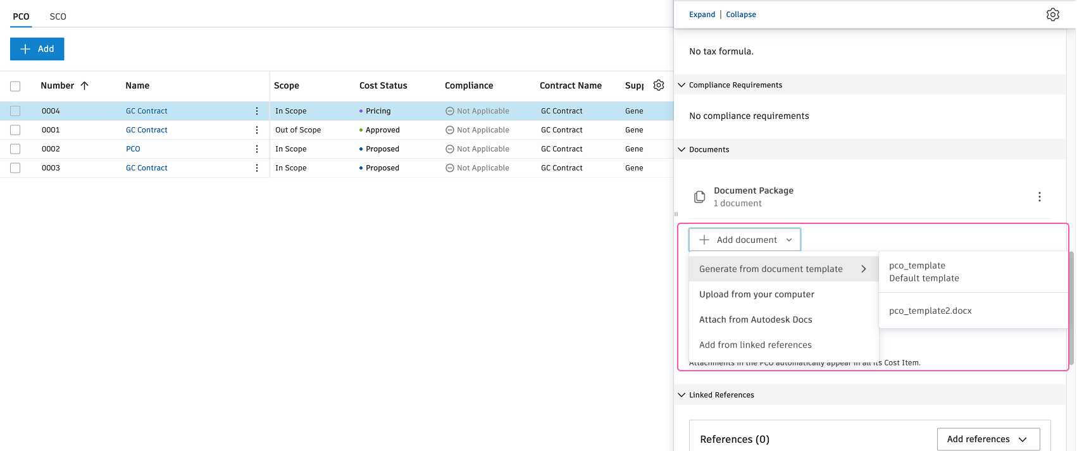This screenshot has width=1077, height=451.
Task: Open panel settings gear icon
Action: point(1052,15)
